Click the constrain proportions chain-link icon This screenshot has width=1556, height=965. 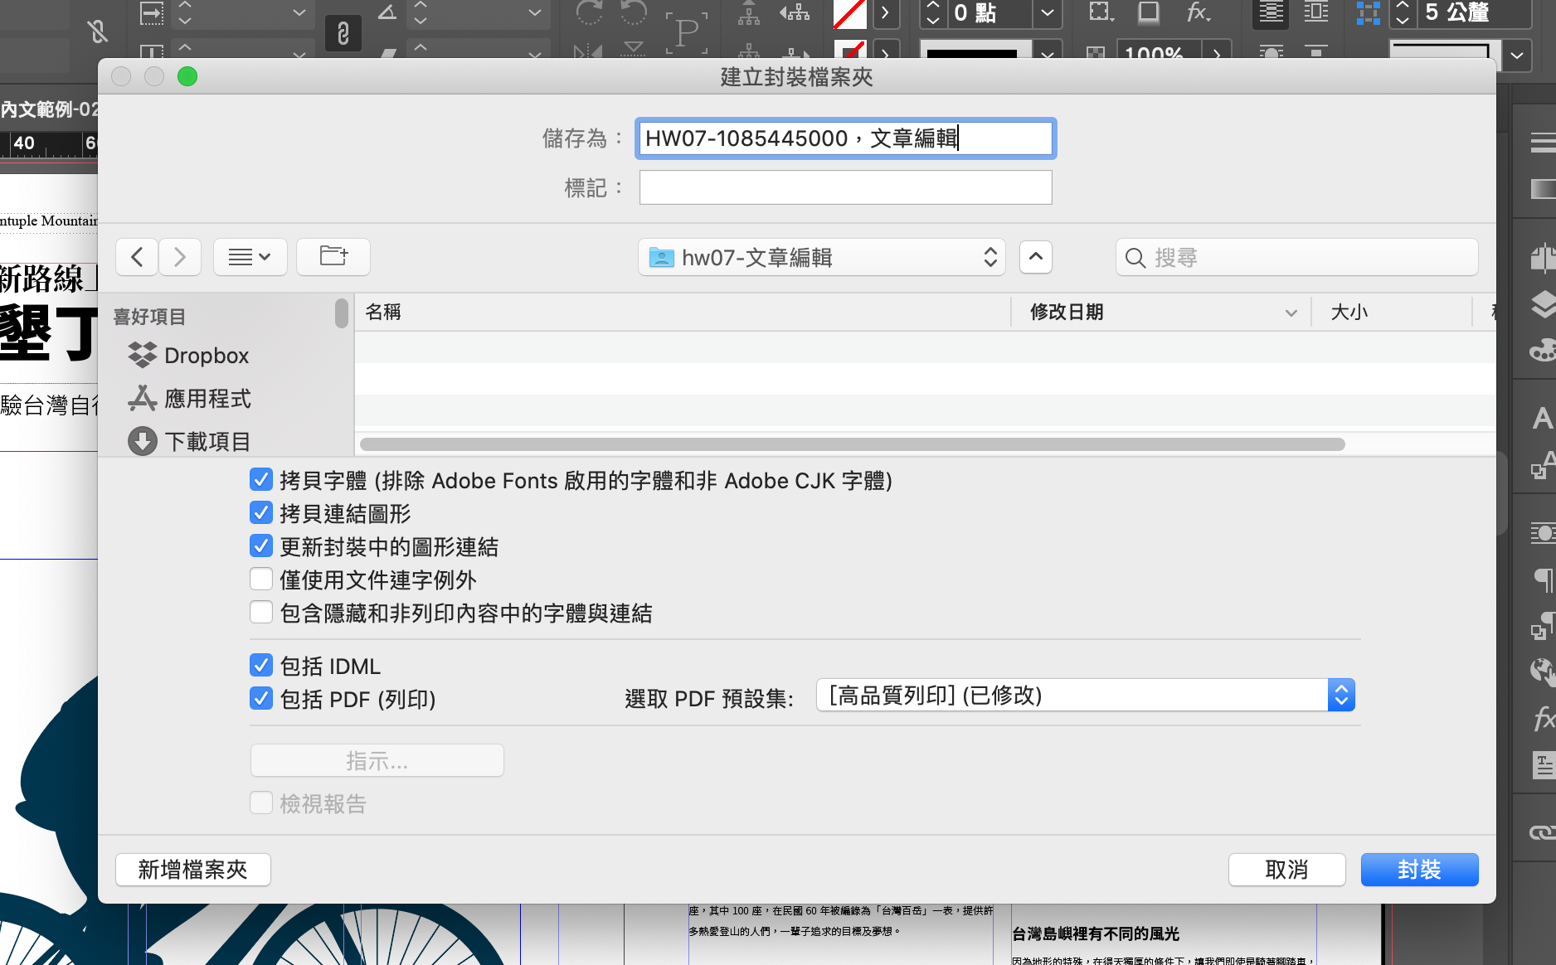(x=343, y=33)
